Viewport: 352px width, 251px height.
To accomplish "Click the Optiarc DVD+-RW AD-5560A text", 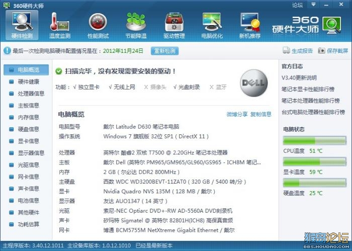I will pyautogui.click(x=168, y=211).
